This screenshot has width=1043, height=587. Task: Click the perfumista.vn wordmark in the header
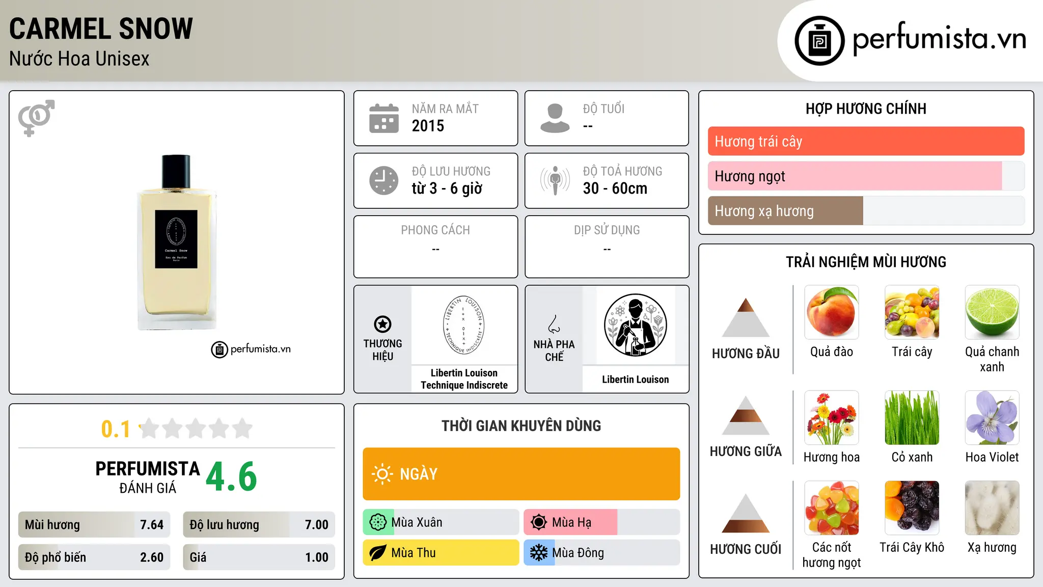tap(940, 39)
